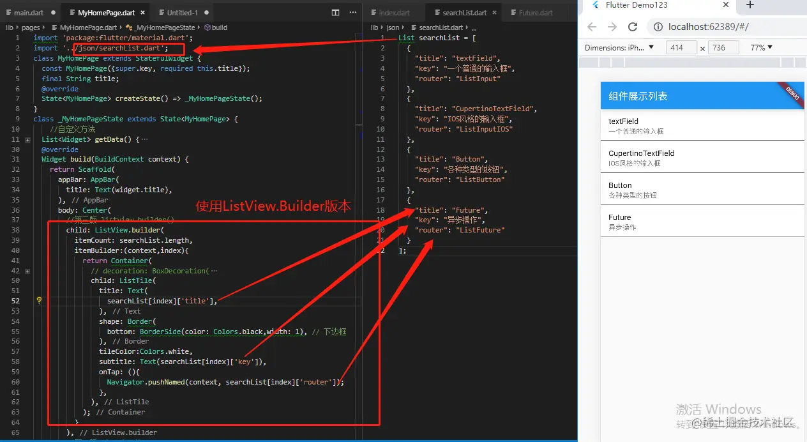Close the MyHomePage.dart tab
The height and width of the screenshot is (442, 807).
[142, 12]
